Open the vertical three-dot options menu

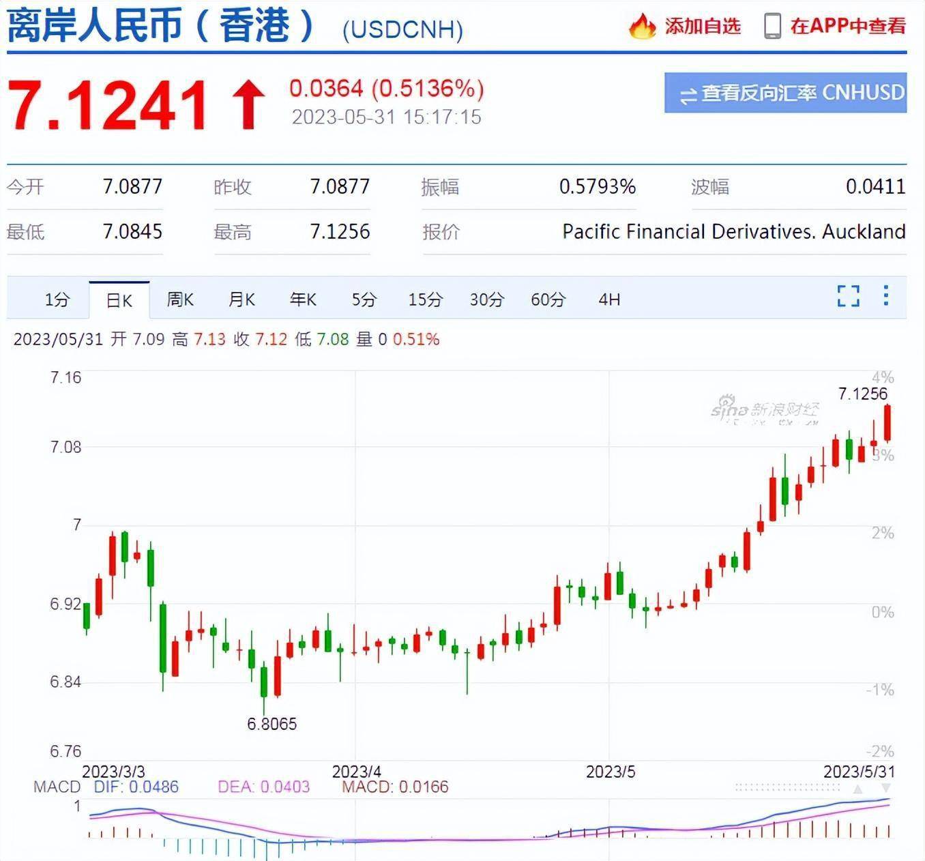pos(886,297)
